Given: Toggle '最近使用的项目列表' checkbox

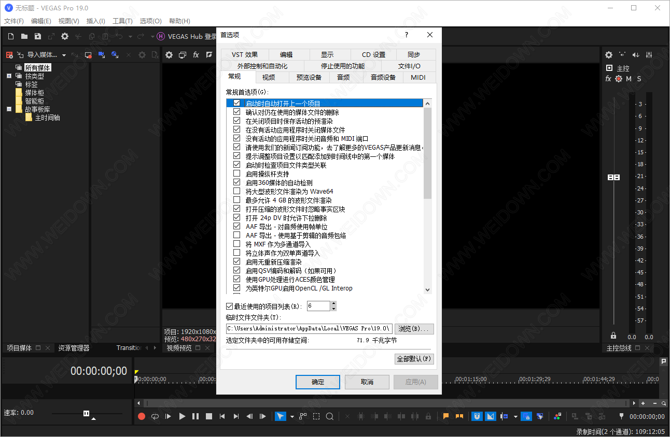Looking at the screenshot, I should click(230, 307).
